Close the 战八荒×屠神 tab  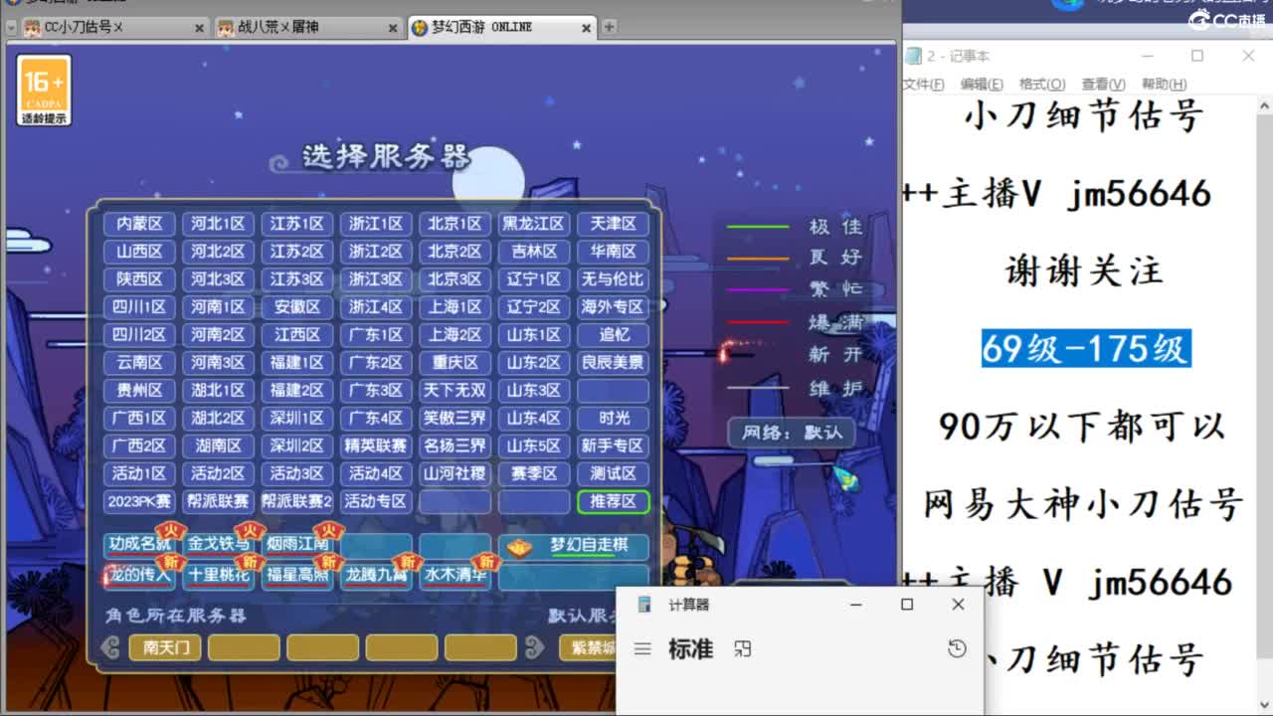pos(393,28)
